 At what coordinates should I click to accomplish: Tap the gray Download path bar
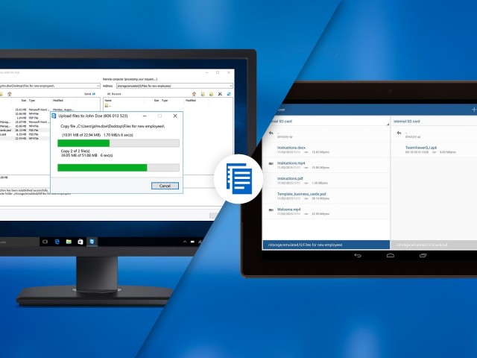[x=434, y=245]
